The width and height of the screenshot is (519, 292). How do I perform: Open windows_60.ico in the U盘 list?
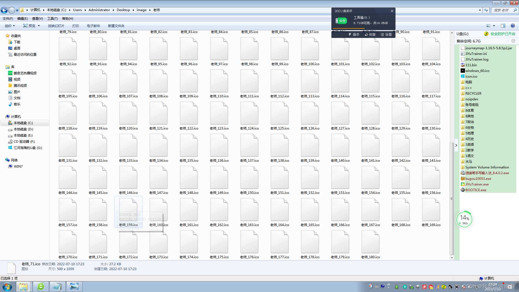click(477, 71)
